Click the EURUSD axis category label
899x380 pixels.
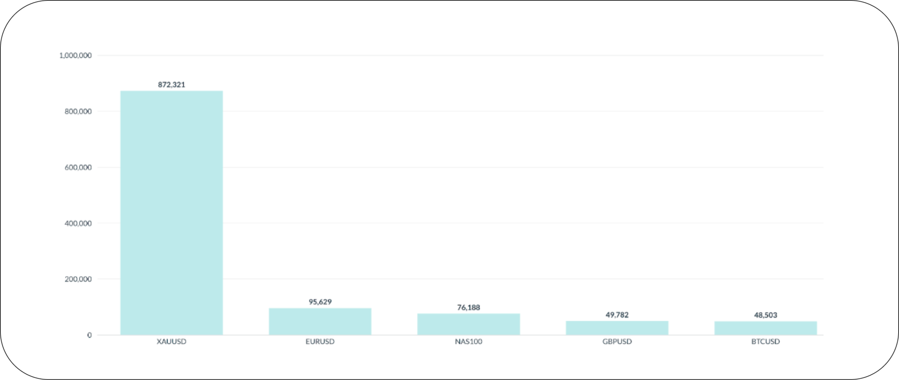(x=320, y=342)
